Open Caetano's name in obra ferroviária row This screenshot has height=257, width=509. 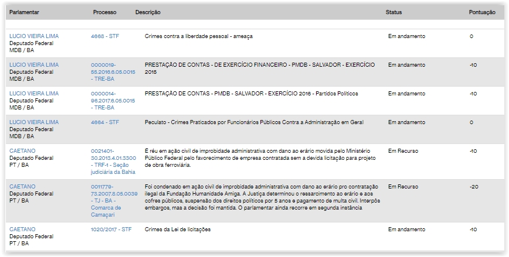[22, 151]
